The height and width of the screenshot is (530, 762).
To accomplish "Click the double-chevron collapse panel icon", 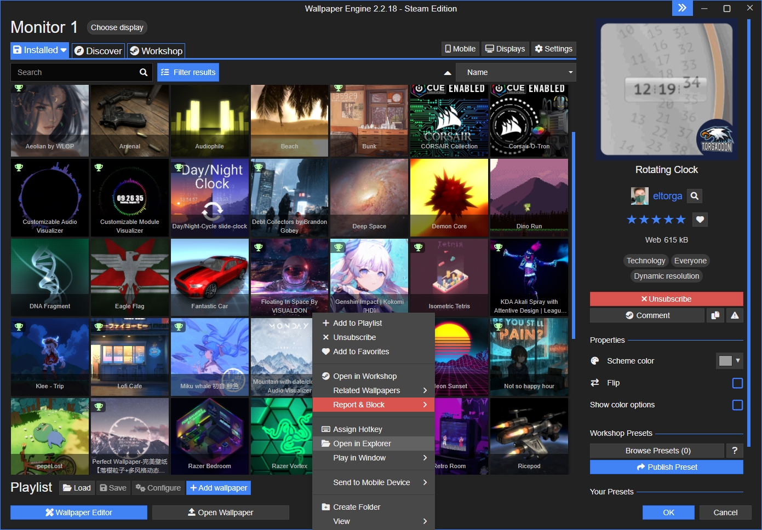I will tap(682, 8).
